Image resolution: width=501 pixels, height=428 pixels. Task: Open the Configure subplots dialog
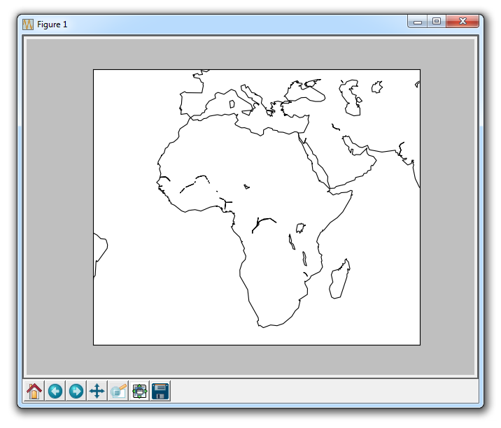pos(139,391)
